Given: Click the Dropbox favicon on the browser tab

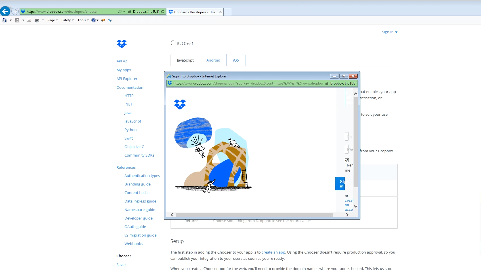Looking at the screenshot, I should [171, 12].
